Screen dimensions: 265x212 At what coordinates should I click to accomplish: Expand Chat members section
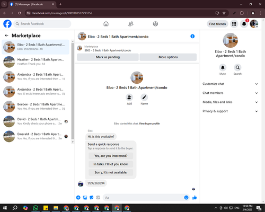tap(230, 93)
